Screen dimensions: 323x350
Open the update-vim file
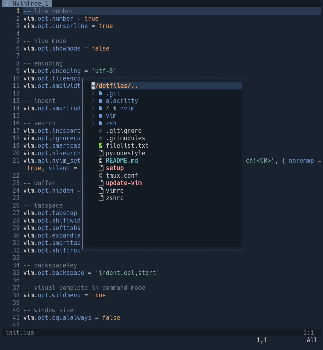click(124, 183)
